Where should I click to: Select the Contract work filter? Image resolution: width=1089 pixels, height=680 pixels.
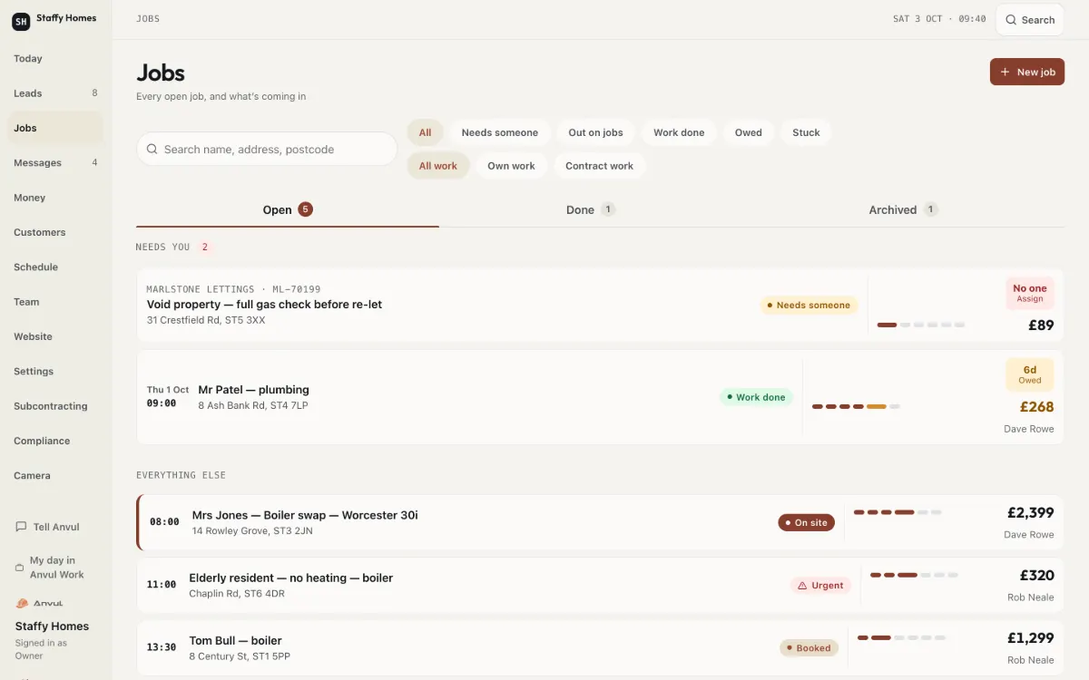point(599,166)
